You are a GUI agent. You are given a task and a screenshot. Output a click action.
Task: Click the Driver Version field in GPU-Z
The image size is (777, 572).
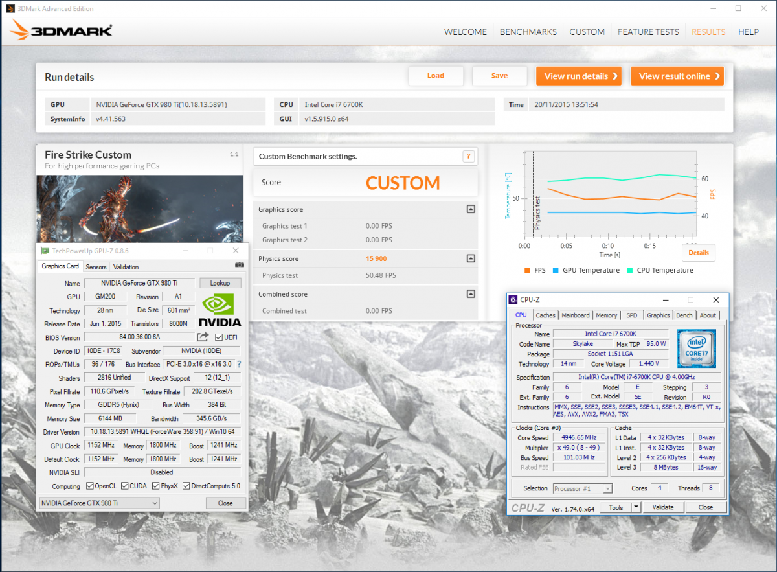[162, 432]
